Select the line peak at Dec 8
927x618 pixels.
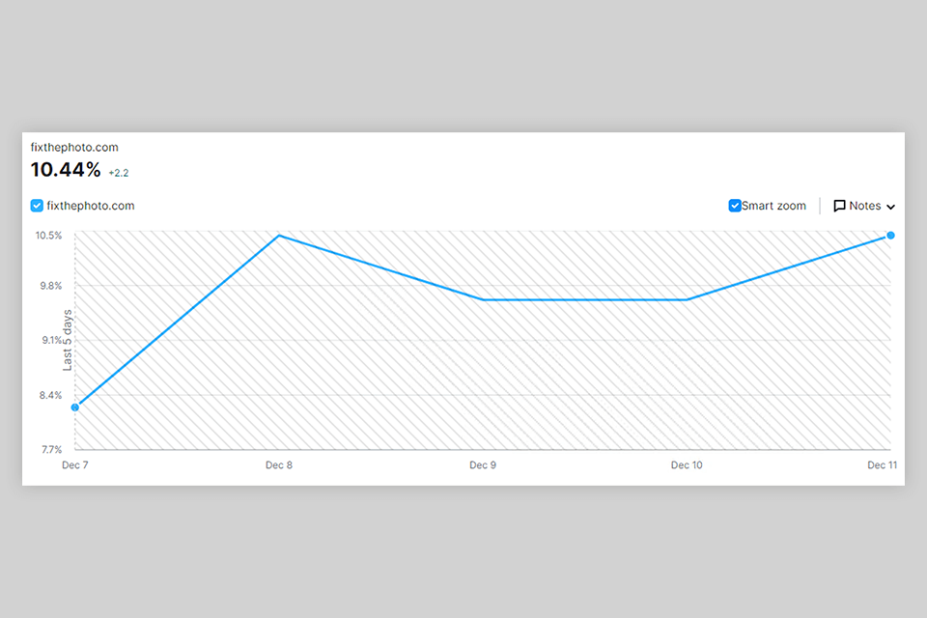tap(279, 236)
